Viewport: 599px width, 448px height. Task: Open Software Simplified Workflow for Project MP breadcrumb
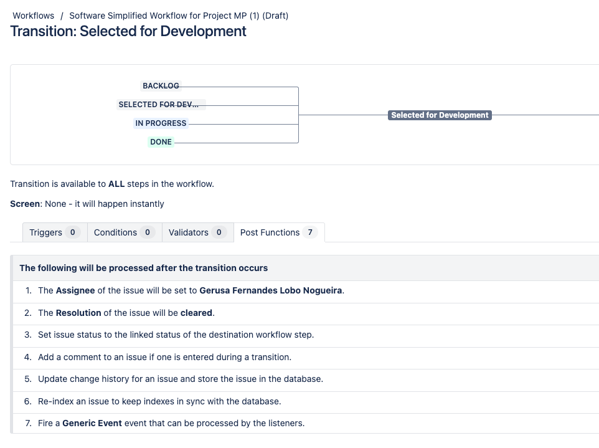179,16
